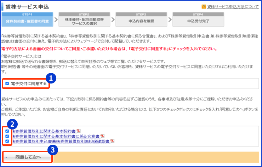Click the yellow question-mark help icon

pyautogui.click(x=204, y=7)
